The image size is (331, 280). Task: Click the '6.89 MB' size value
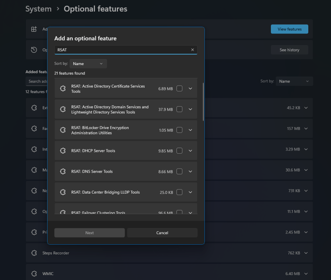[x=166, y=89]
